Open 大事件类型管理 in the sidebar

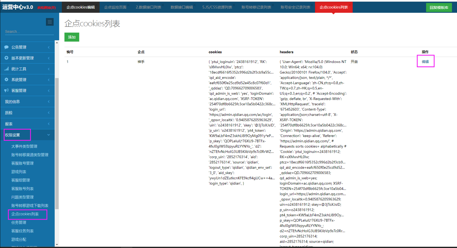24,146
